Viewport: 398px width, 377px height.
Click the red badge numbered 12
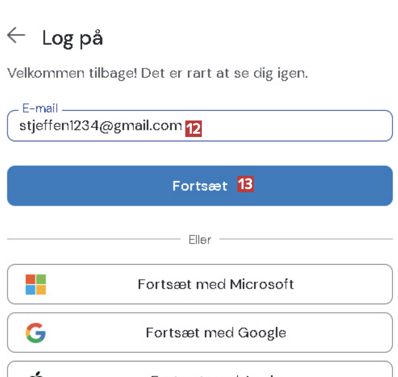pyautogui.click(x=193, y=128)
